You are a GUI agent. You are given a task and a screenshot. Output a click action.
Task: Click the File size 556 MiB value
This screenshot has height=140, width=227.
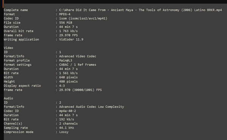[x=66, y=23]
